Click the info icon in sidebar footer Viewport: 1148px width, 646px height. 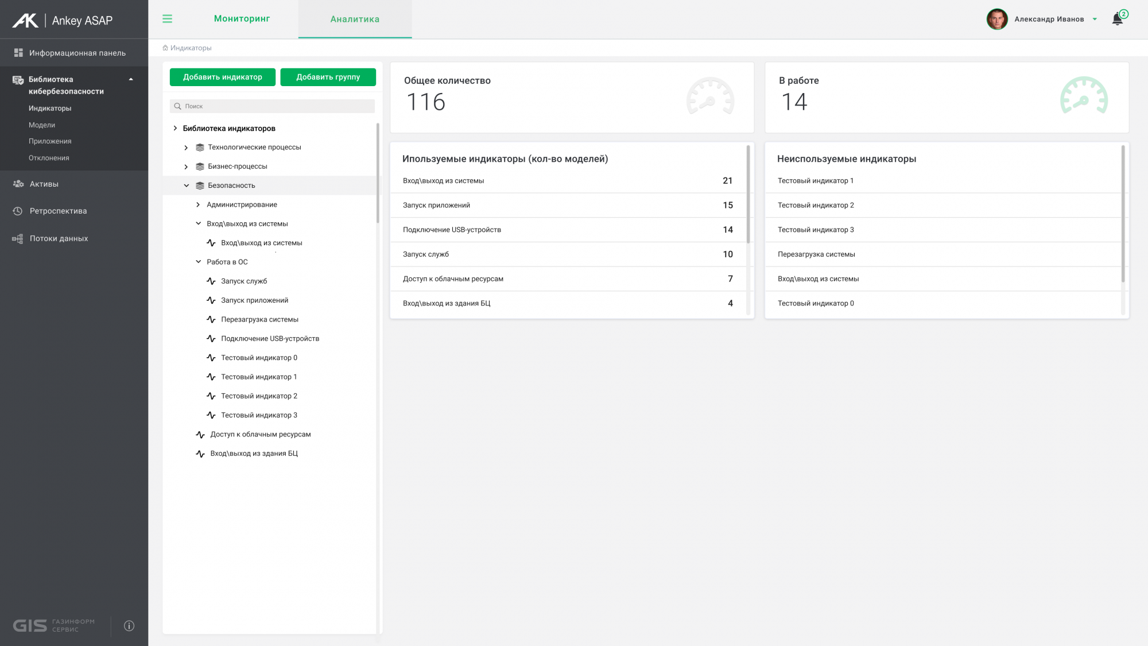129,626
